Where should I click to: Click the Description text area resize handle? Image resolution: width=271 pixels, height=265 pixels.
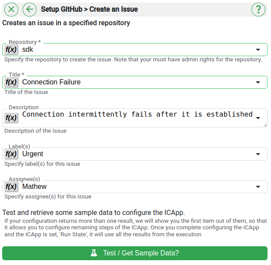(x=265, y=125)
